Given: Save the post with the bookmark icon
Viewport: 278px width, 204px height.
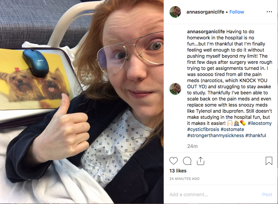Looking at the screenshot, I should point(269,161).
